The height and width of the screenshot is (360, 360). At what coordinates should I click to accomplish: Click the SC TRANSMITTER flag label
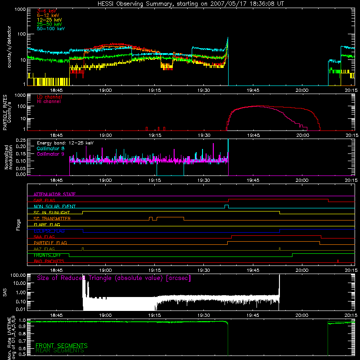click(x=52, y=219)
